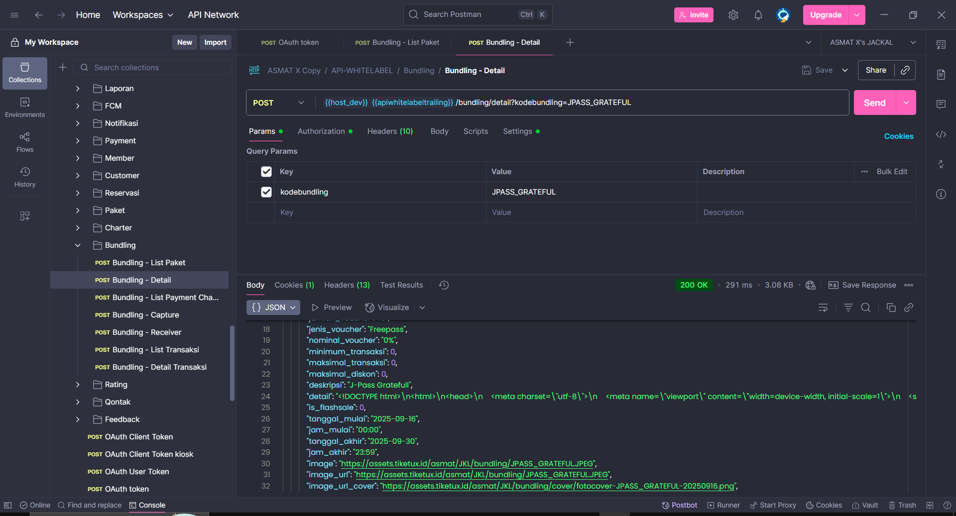Open the notifications bell
This screenshot has height=516, width=956.
pyautogui.click(x=758, y=15)
